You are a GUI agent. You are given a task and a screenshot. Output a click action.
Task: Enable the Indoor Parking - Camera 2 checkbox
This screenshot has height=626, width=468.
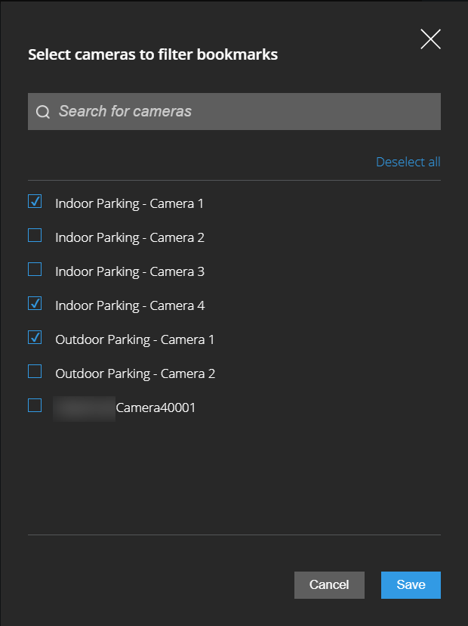pos(34,235)
